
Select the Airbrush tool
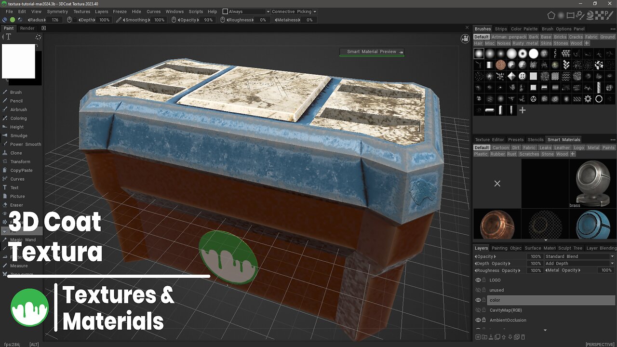pos(18,109)
